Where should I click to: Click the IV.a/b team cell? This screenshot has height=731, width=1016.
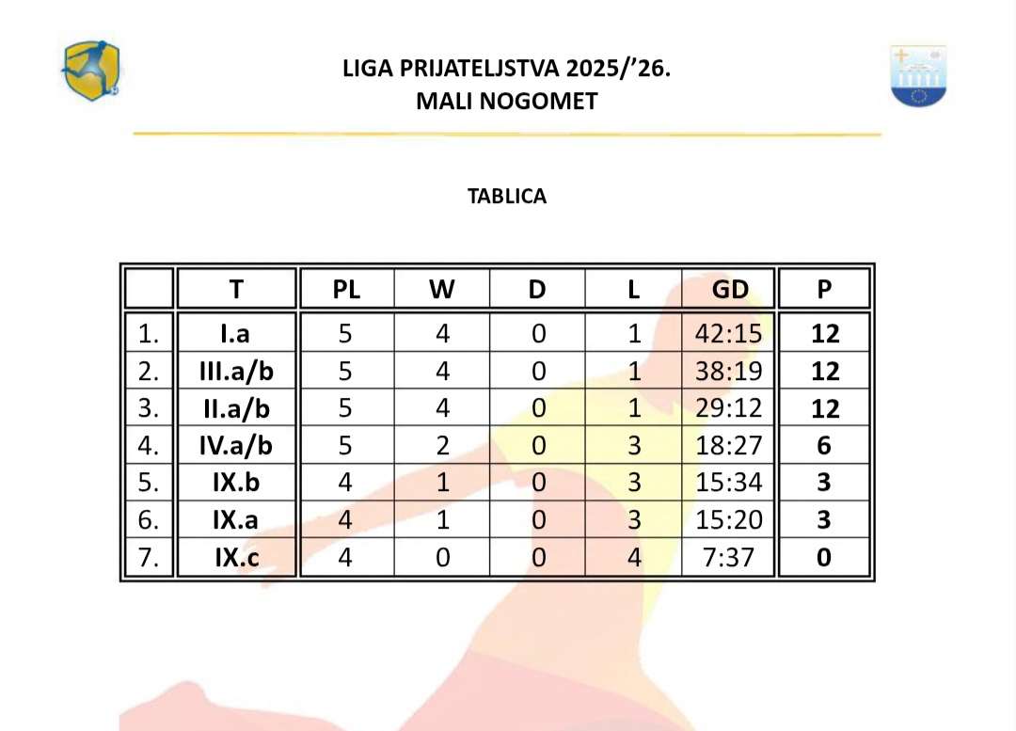click(235, 445)
